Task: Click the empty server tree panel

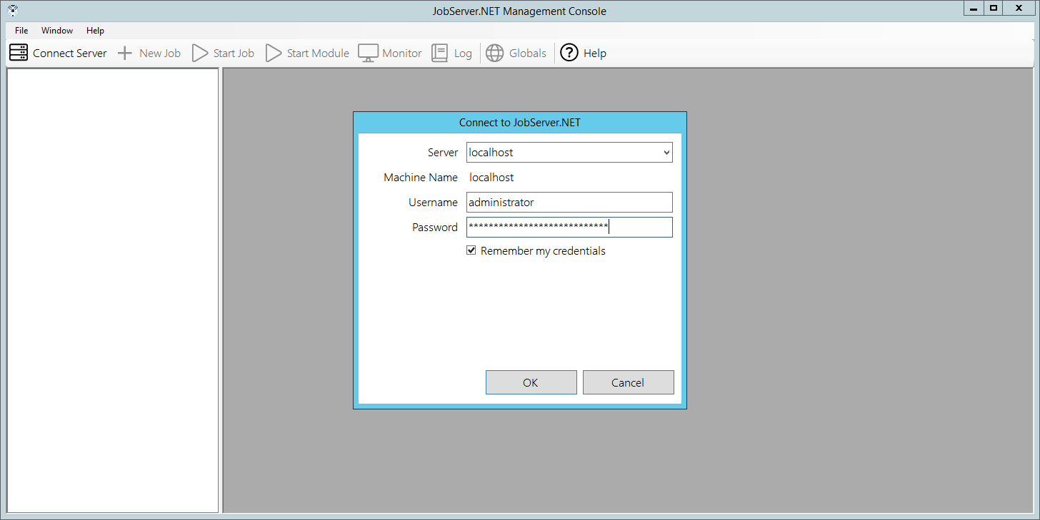Action: pyautogui.click(x=112, y=285)
